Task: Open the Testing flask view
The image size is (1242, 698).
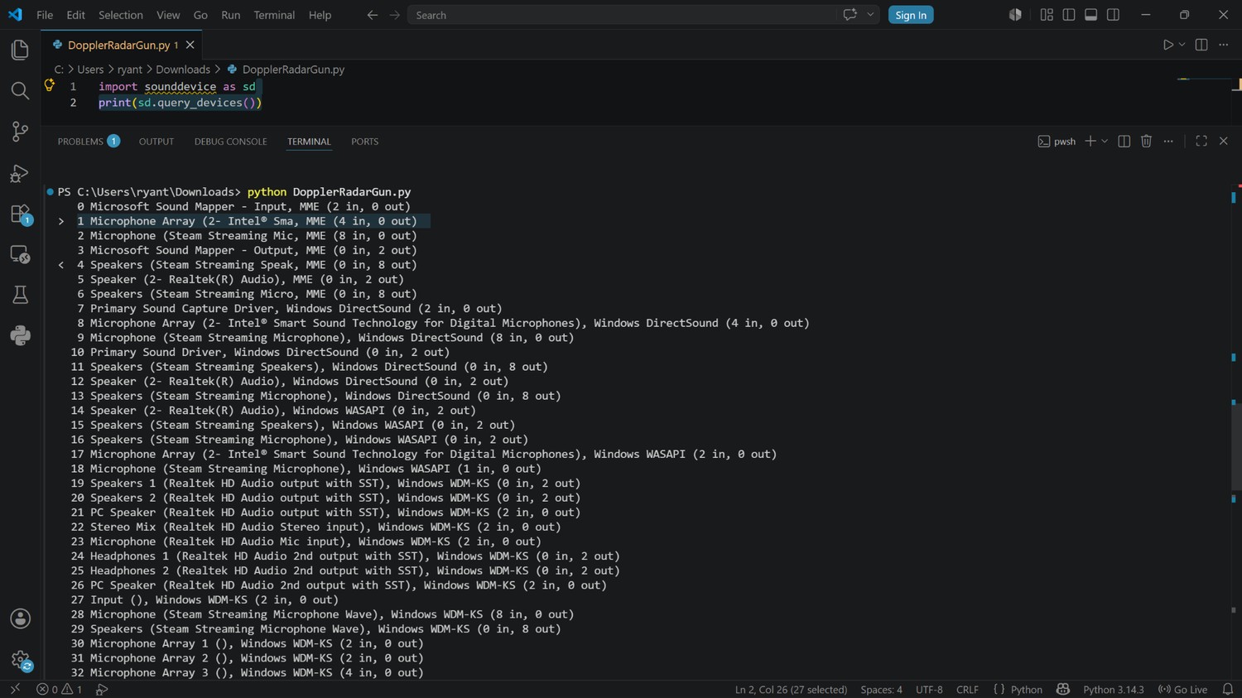Action: (x=20, y=295)
